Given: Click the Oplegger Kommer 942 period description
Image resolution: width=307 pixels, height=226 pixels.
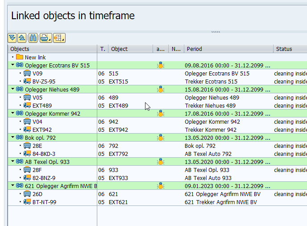Looking at the screenshot, I should pyautogui.click(x=212, y=121).
